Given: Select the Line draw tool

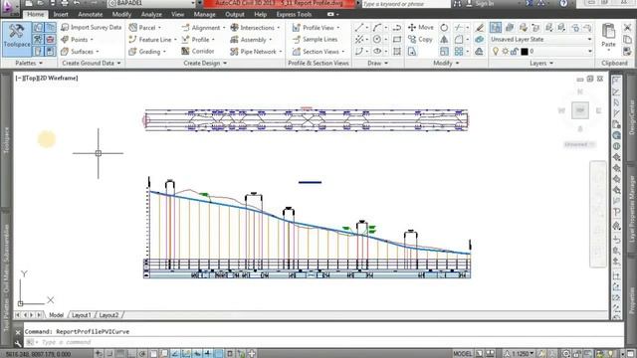Looking at the screenshot, I should click(x=359, y=28).
